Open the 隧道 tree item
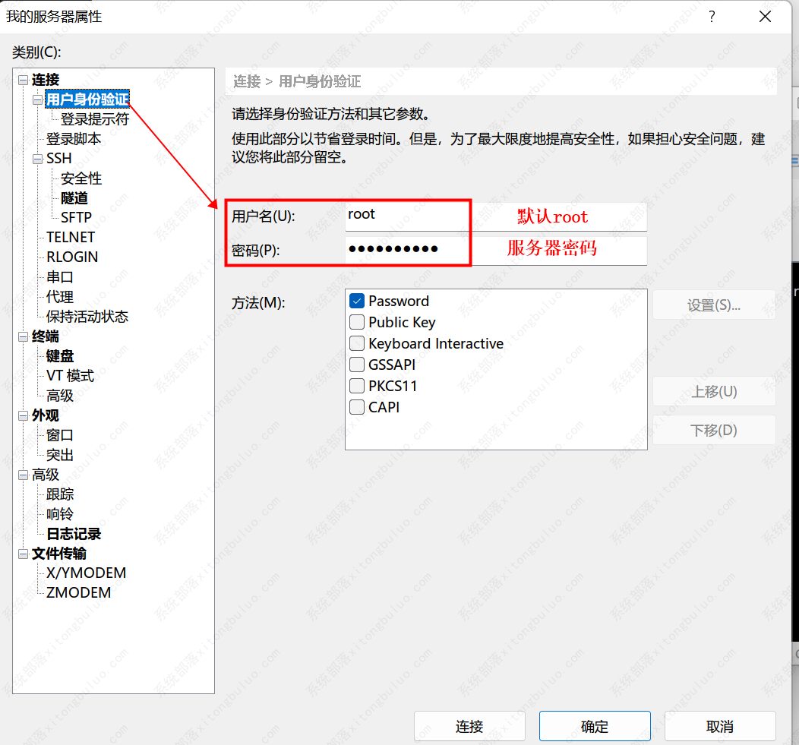Image resolution: width=799 pixels, height=745 pixels. pos(74,198)
